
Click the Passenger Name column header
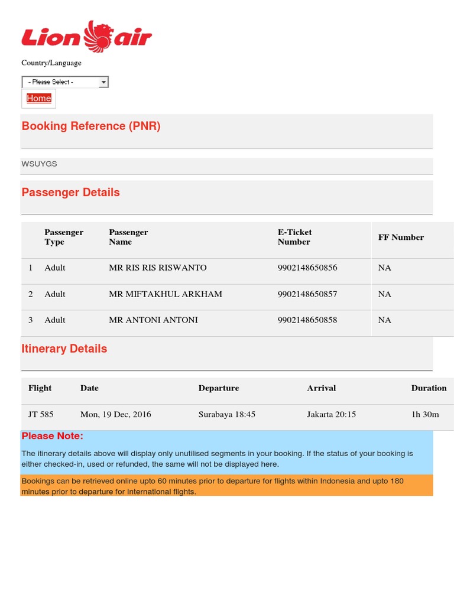tap(128, 237)
